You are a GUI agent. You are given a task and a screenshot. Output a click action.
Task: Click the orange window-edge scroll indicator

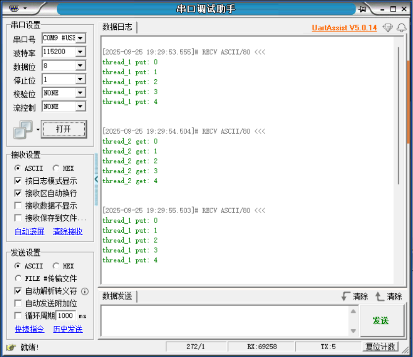pyautogui.click(x=409, y=102)
